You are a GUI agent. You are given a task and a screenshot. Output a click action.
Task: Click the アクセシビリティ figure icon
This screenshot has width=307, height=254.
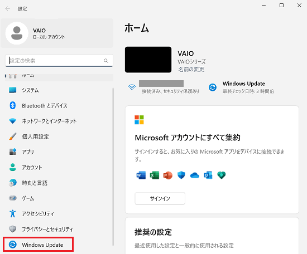13,213
